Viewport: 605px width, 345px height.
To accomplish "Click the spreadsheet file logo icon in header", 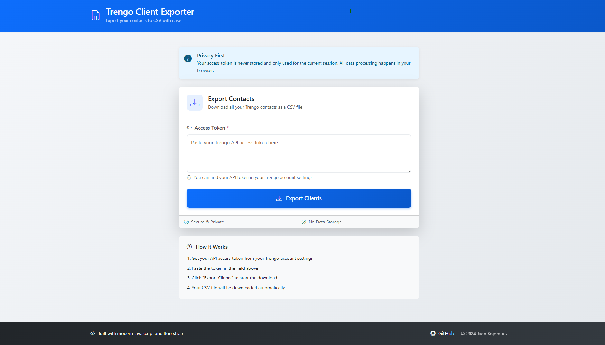I will click(x=96, y=15).
